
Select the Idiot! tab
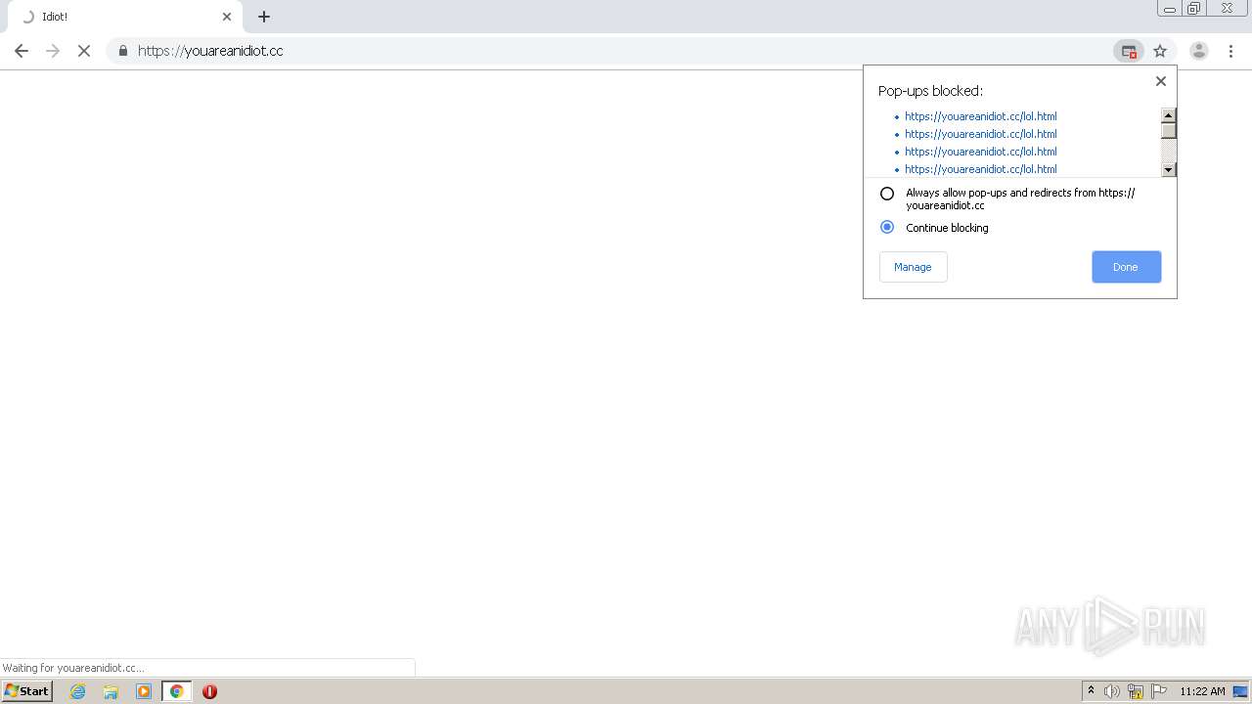(124, 17)
